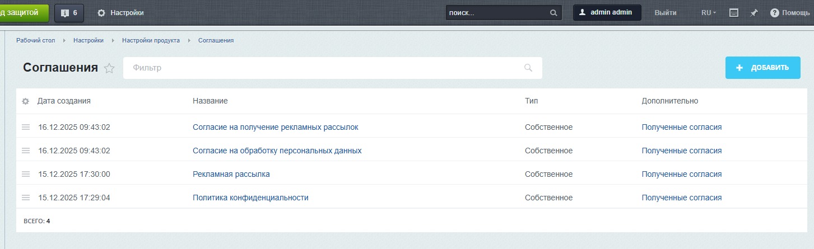
Task: Open Полученные согласия for персональных данных row
Action: (681, 151)
